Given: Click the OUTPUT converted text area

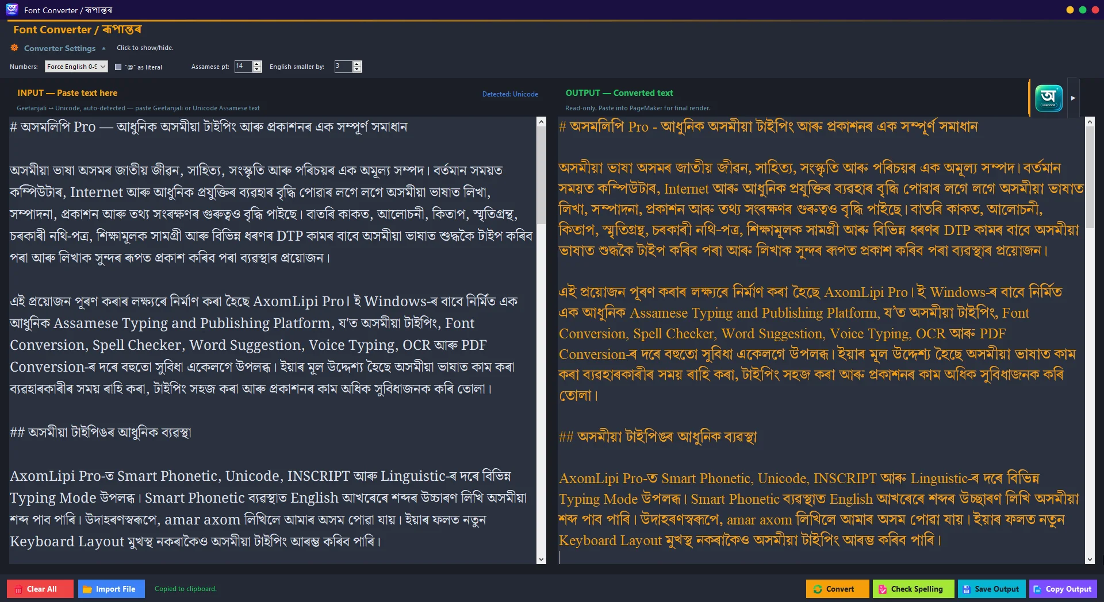Looking at the screenshot, I should coord(821,340).
